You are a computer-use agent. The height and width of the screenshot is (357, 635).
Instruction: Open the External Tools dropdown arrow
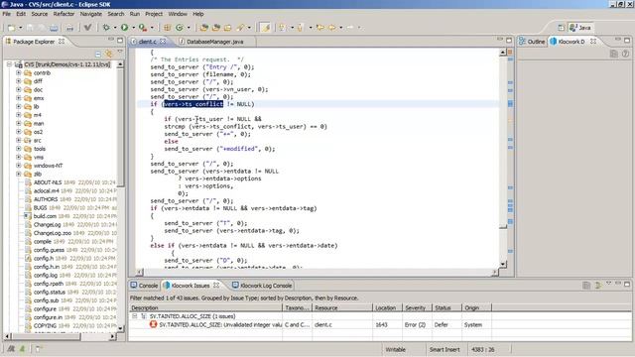[x=152, y=28]
